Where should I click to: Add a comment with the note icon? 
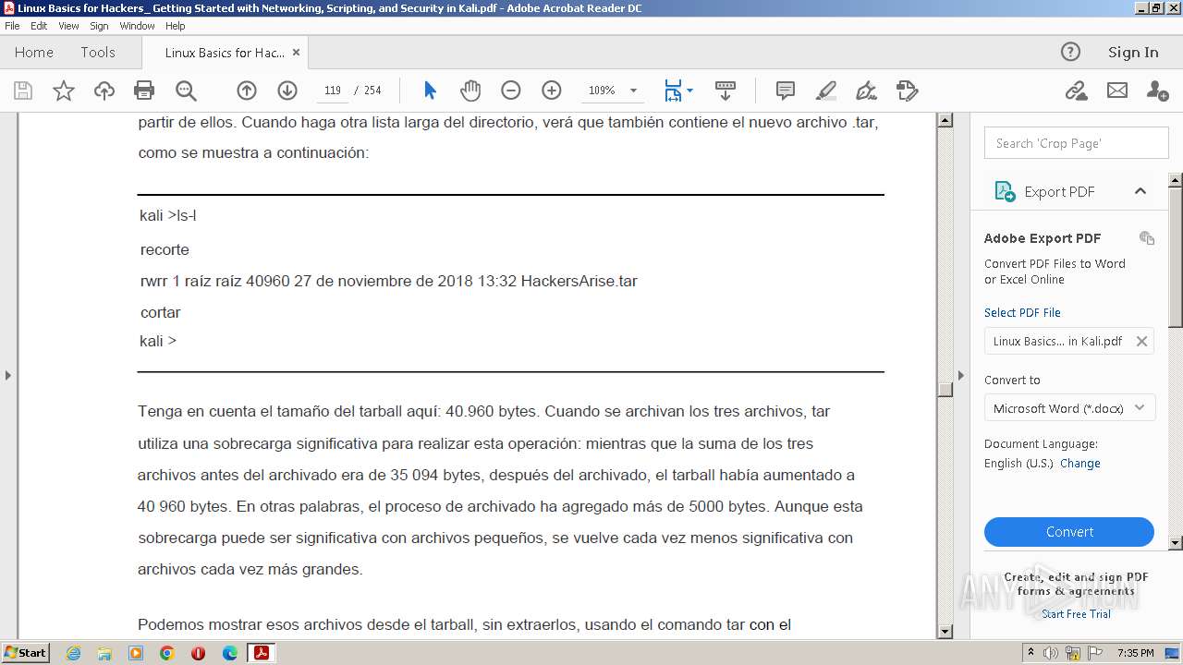(786, 91)
